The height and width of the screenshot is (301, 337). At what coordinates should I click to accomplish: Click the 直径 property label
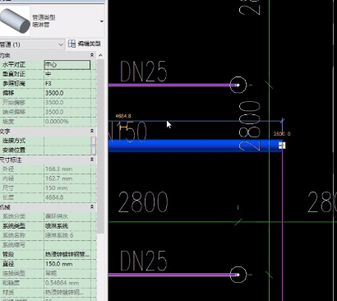point(8,264)
